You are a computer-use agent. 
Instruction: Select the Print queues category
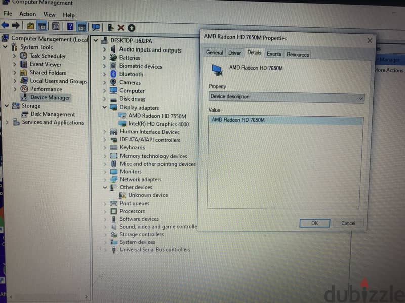134,203
